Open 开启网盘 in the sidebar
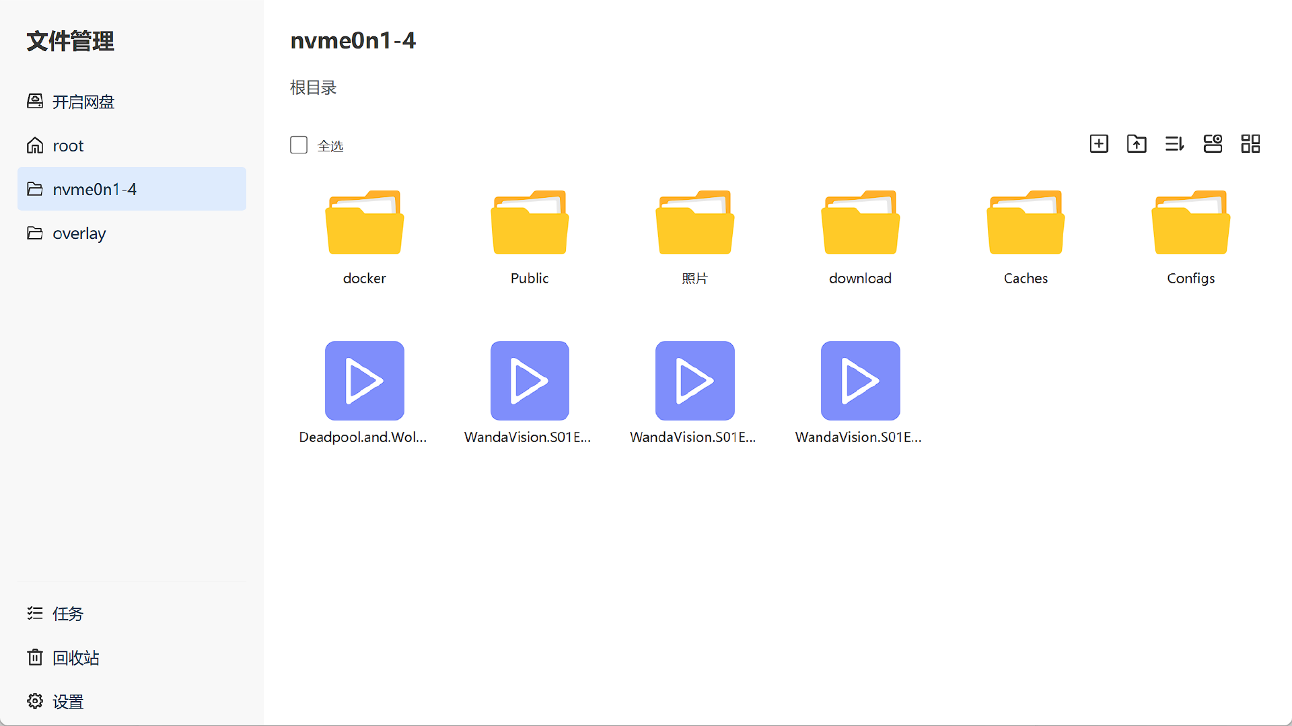The height and width of the screenshot is (726, 1292). pyautogui.click(x=83, y=102)
